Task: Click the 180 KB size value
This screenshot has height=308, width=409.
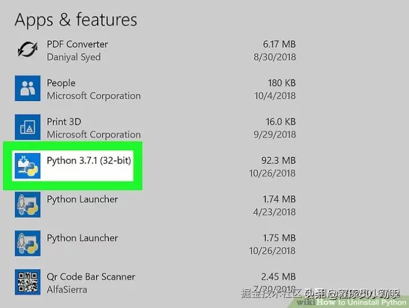Action: coord(281,83)
